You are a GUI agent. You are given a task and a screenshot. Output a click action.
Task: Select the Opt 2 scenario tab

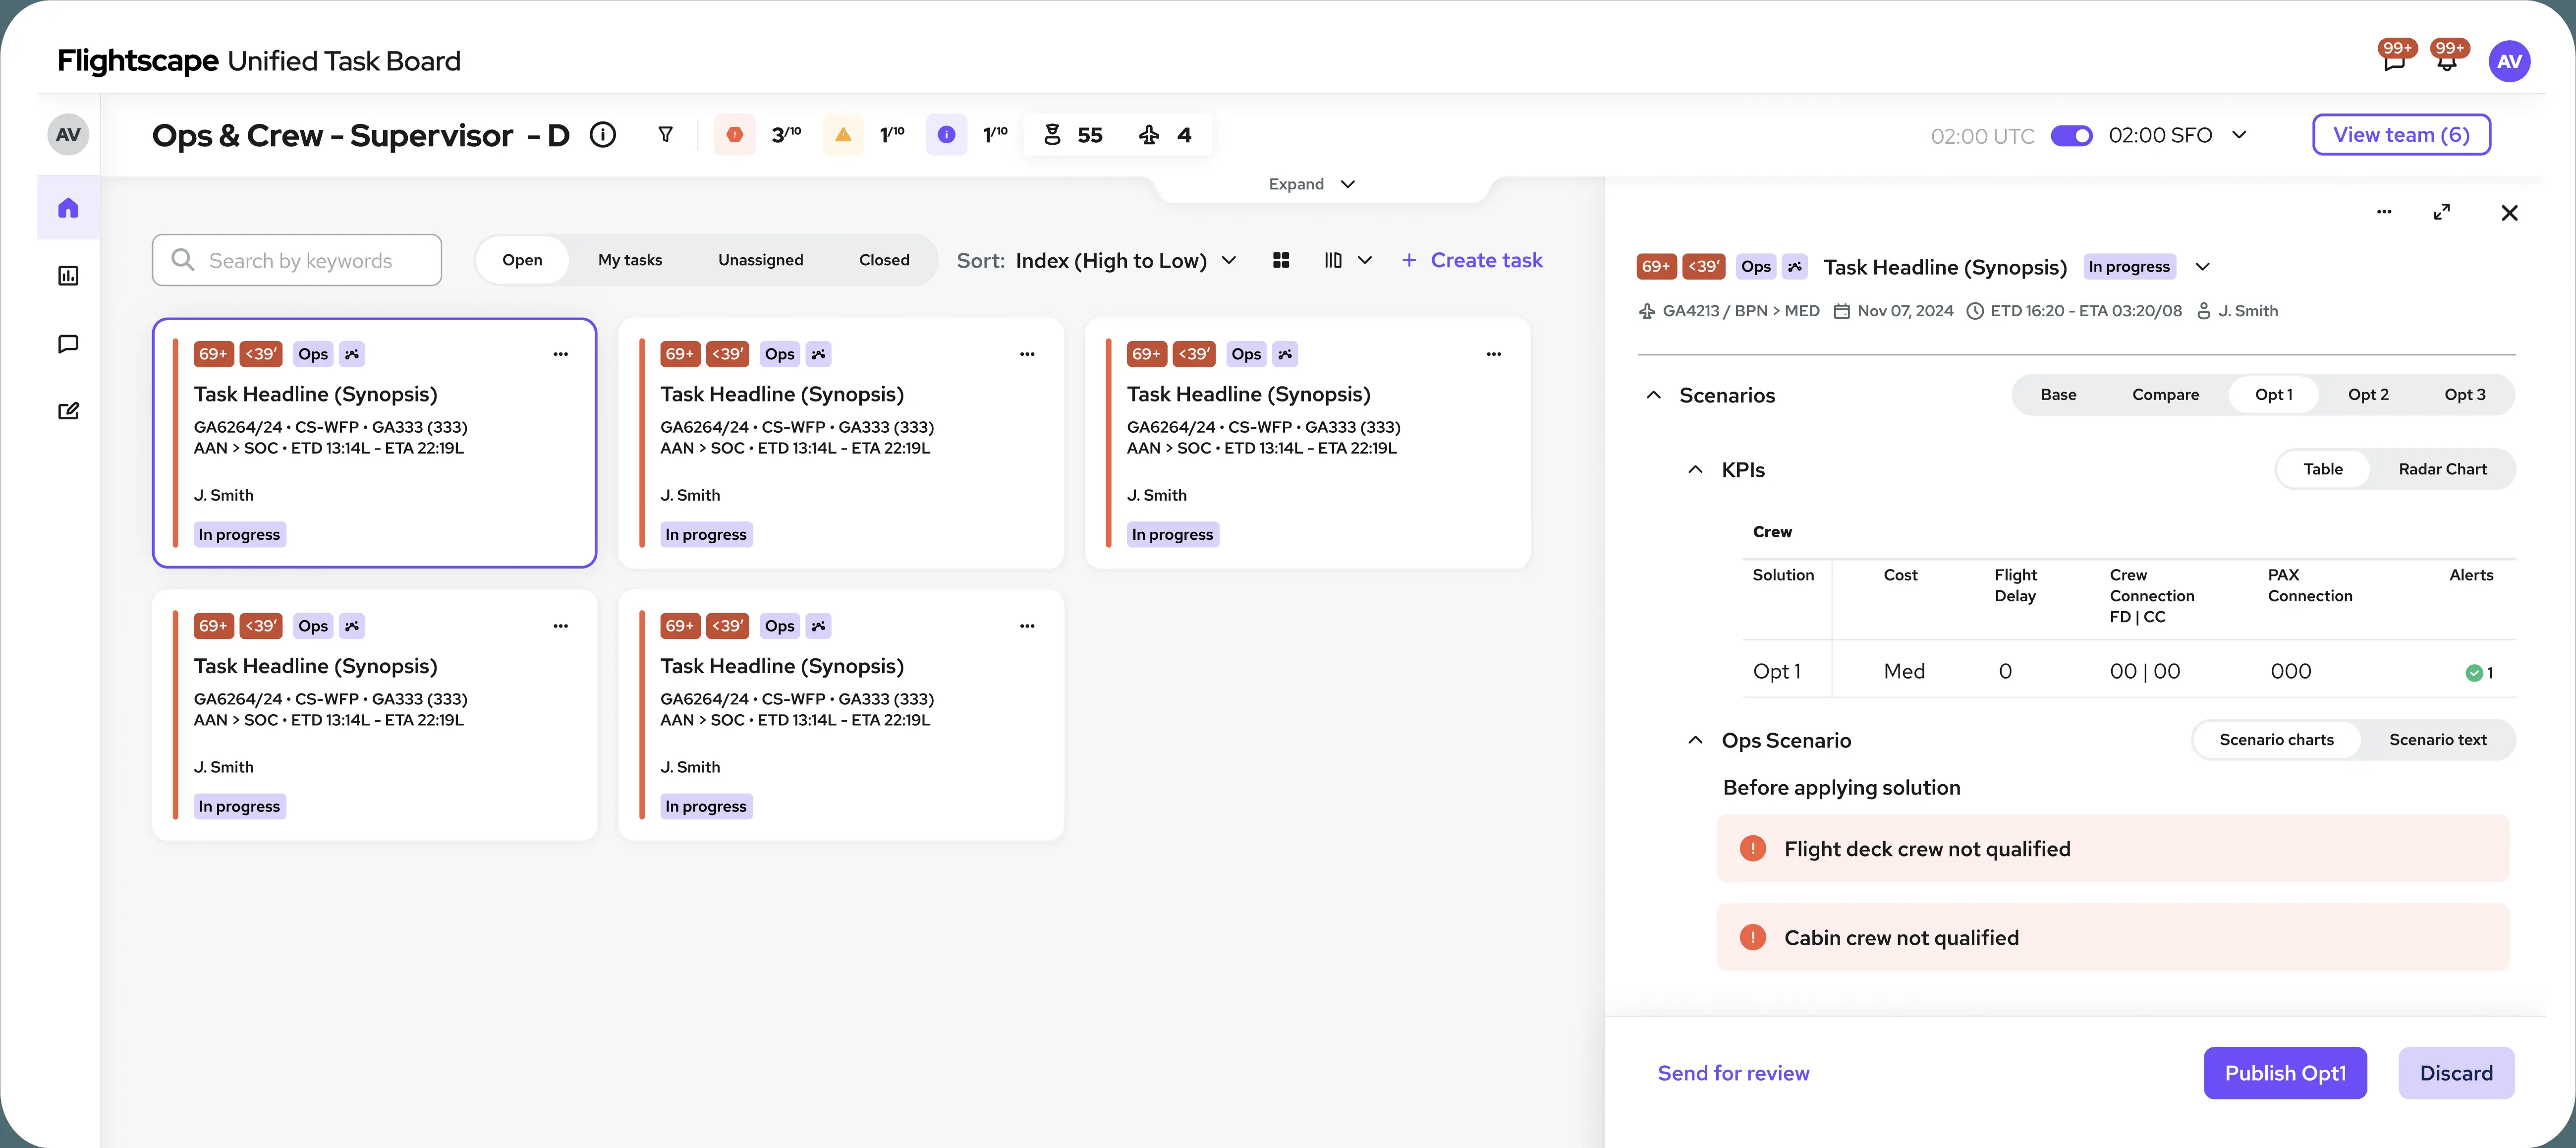[2367, 395]
